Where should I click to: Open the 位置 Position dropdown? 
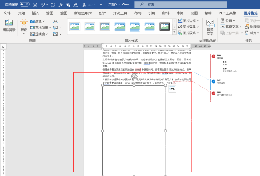[234, 21]
